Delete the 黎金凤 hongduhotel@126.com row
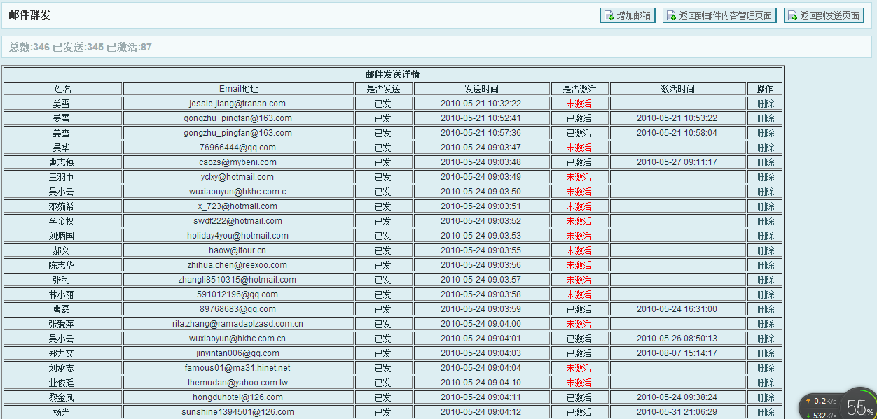This screenshot has height=419, width=877. [766, 397]
